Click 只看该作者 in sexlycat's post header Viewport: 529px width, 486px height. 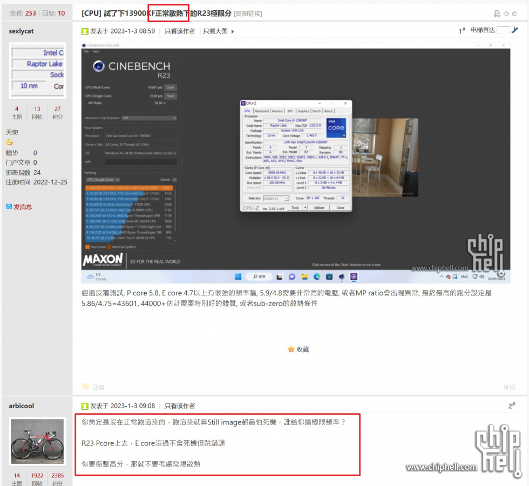click(x=180, y=31)
